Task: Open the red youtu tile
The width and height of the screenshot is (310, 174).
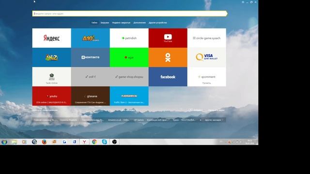Action: 52,96
